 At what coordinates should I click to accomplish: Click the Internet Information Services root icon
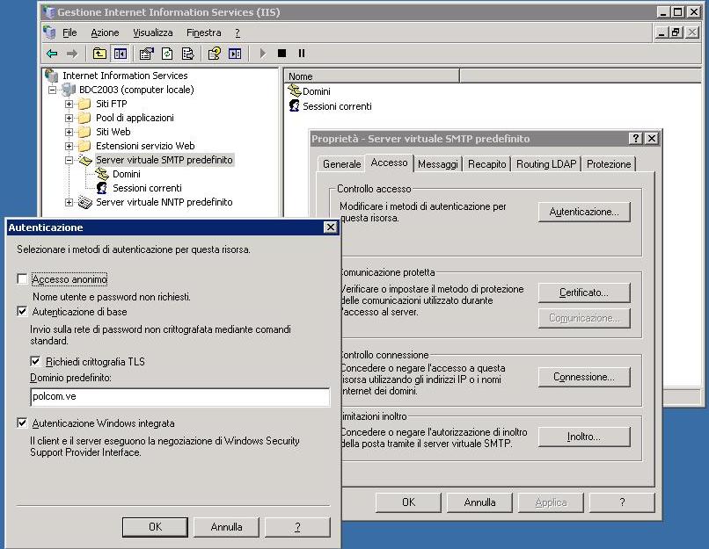[52, 76]
